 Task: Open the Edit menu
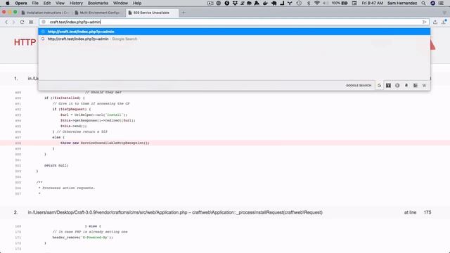pos(47,3)
